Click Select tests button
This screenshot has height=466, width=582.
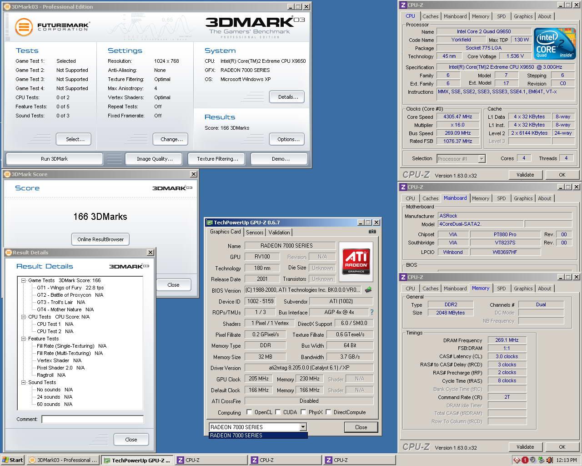point(75,139)
